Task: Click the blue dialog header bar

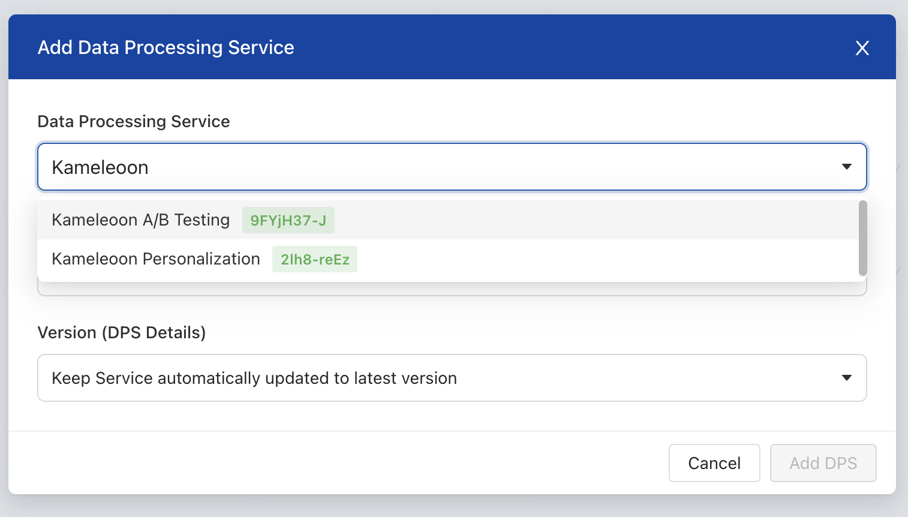Action: (x=540, y=48)
